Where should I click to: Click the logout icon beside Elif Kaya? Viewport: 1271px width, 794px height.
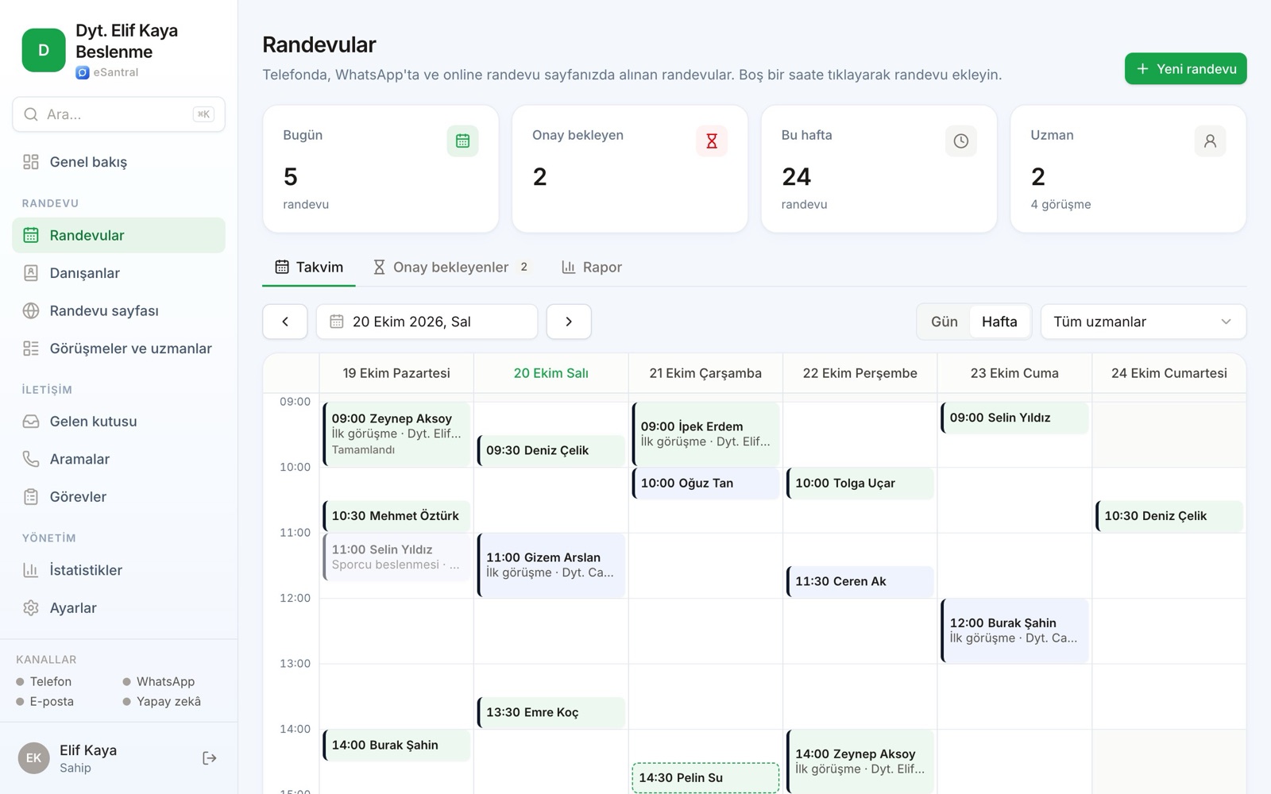pyautogui.click(x=209, y=758)
